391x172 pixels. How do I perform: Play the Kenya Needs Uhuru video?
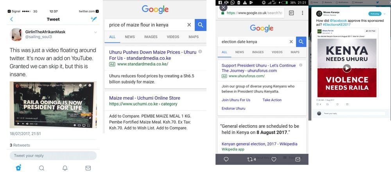[x=347, y=68]
